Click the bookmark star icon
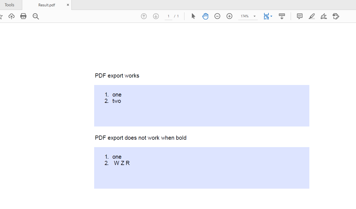This screenshot has height=209, width=356. 1,16
